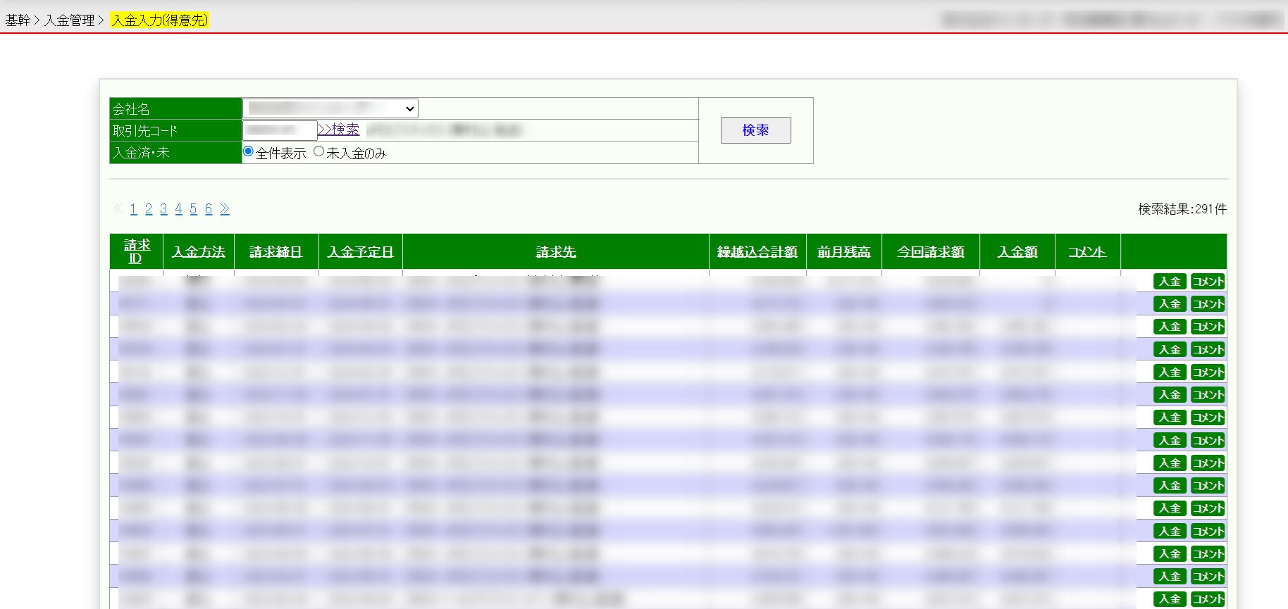Screen dimensions: 1288x609
Task: Sort by 今回請求額 column header
Action: pos(931,252)
